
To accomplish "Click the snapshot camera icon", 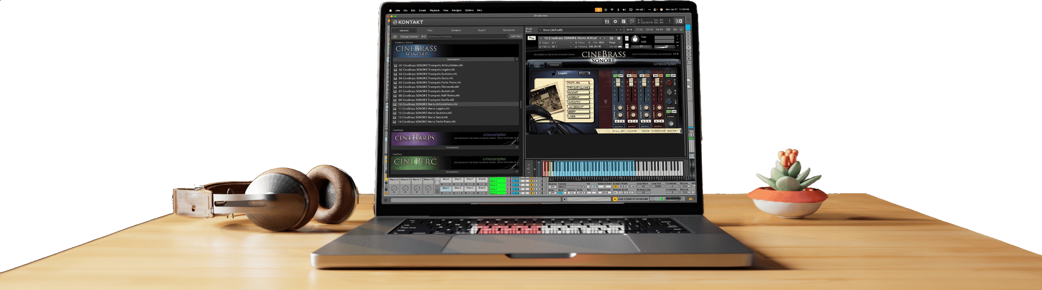I will coord(612,39).
